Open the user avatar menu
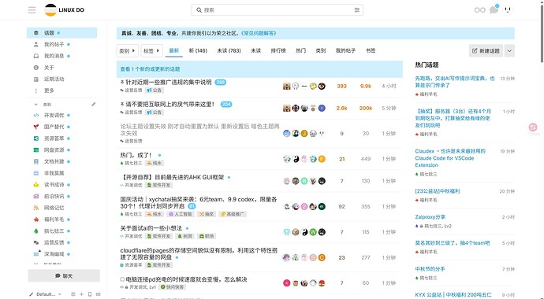544x299 pixels. (508, 9)
